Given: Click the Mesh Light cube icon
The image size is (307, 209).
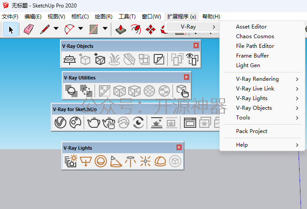Looking at the screenshot, I should (175, 161).
